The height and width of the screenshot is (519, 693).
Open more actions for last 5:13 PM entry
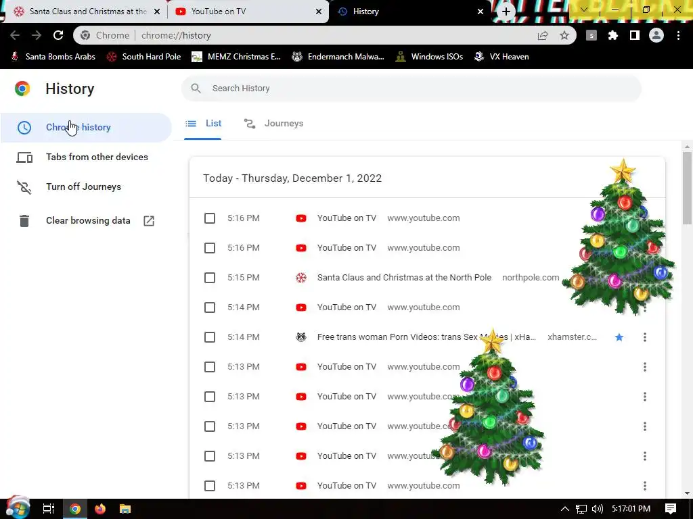point(645,486)
